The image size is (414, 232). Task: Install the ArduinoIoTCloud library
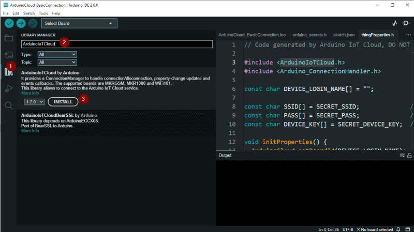tap(63, 102)
